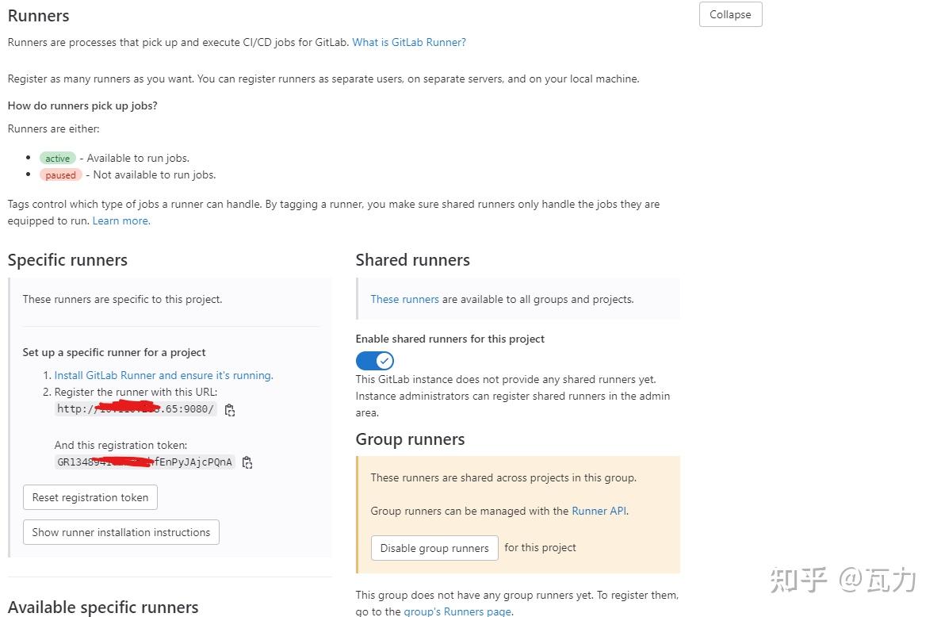Click the 'active' status badge
This screenshot has width=941, height=617.
57,158
